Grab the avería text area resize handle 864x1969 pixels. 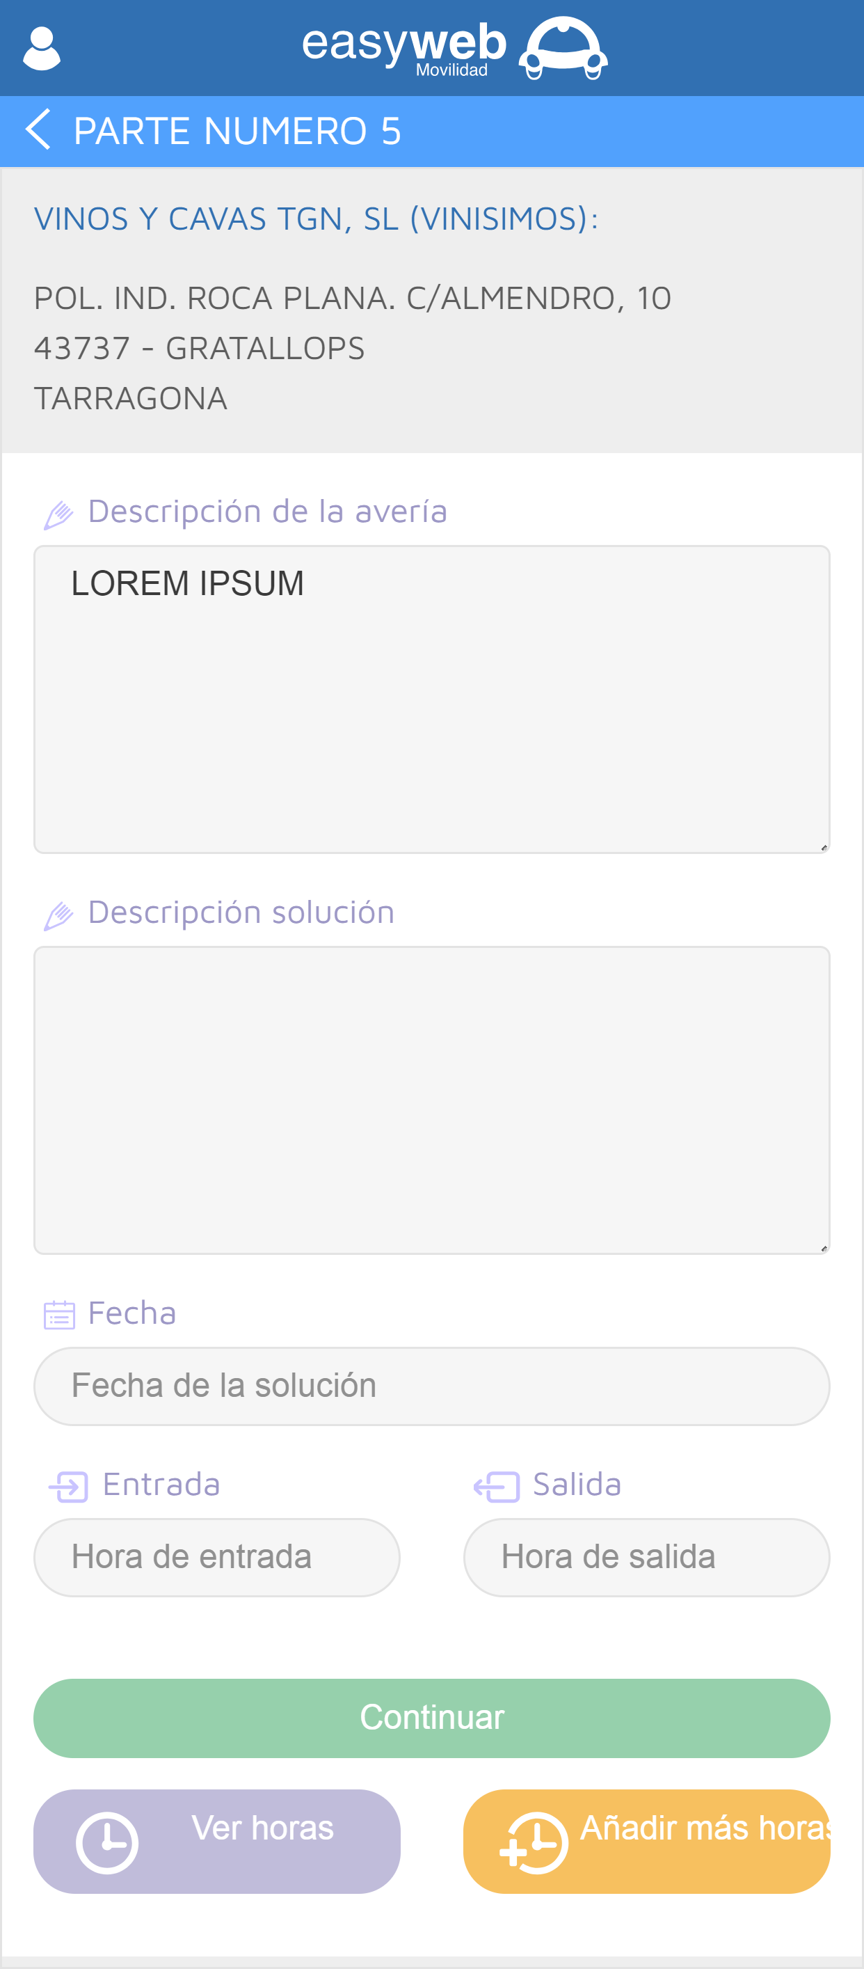coord(824,847)
